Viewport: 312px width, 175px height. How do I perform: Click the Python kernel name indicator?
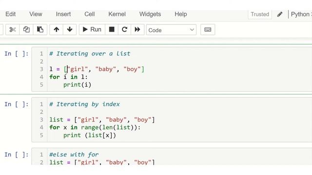coord(301,14)
